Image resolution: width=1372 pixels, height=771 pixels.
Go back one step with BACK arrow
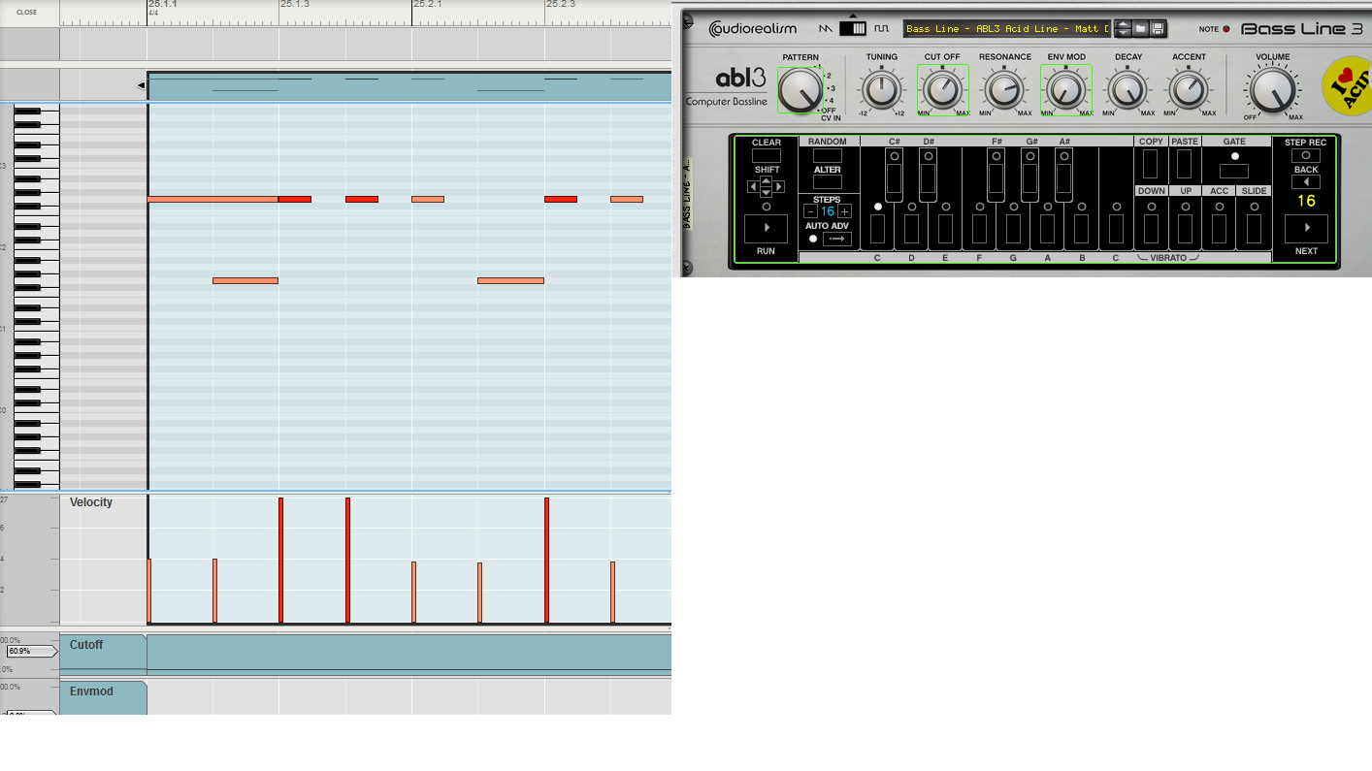pos(1305,181)
